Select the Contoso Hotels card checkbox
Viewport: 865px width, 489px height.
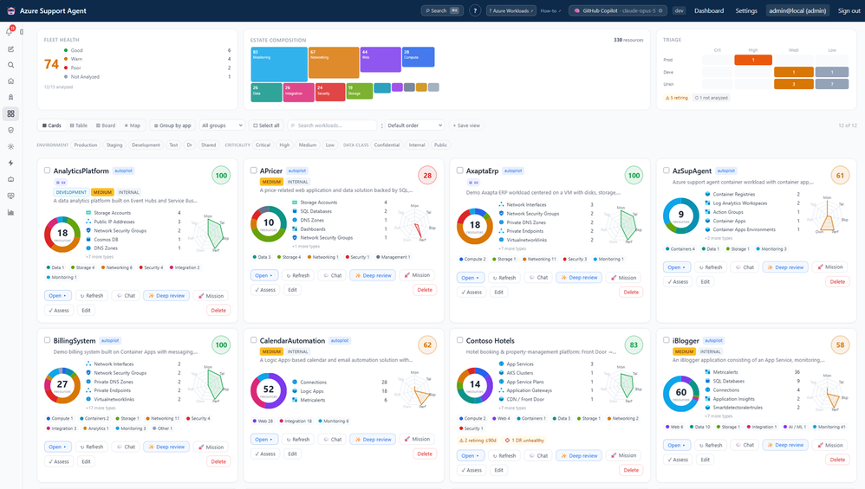(460, 340)
